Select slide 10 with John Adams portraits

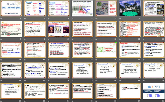59,29
